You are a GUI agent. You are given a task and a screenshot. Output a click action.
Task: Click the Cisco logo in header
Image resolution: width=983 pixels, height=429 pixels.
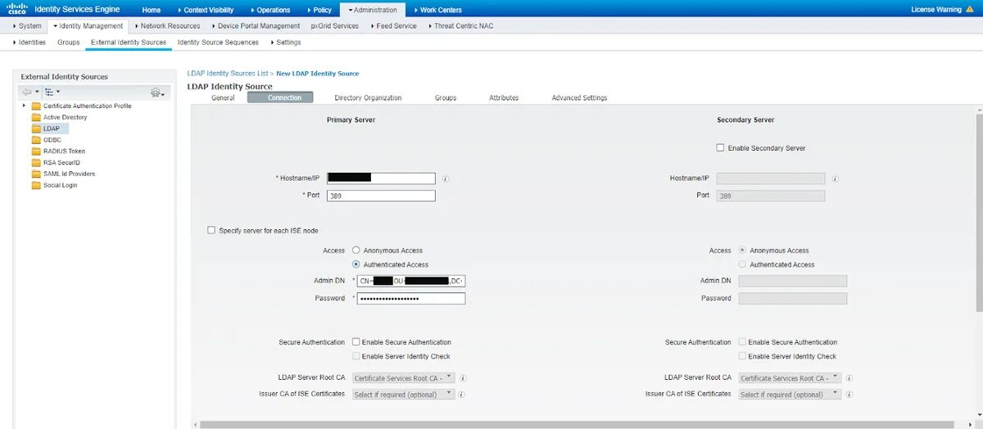pyautogui.click(x=16, y=9)
